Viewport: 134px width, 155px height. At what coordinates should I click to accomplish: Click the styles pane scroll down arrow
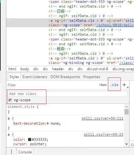pos(126,144)
